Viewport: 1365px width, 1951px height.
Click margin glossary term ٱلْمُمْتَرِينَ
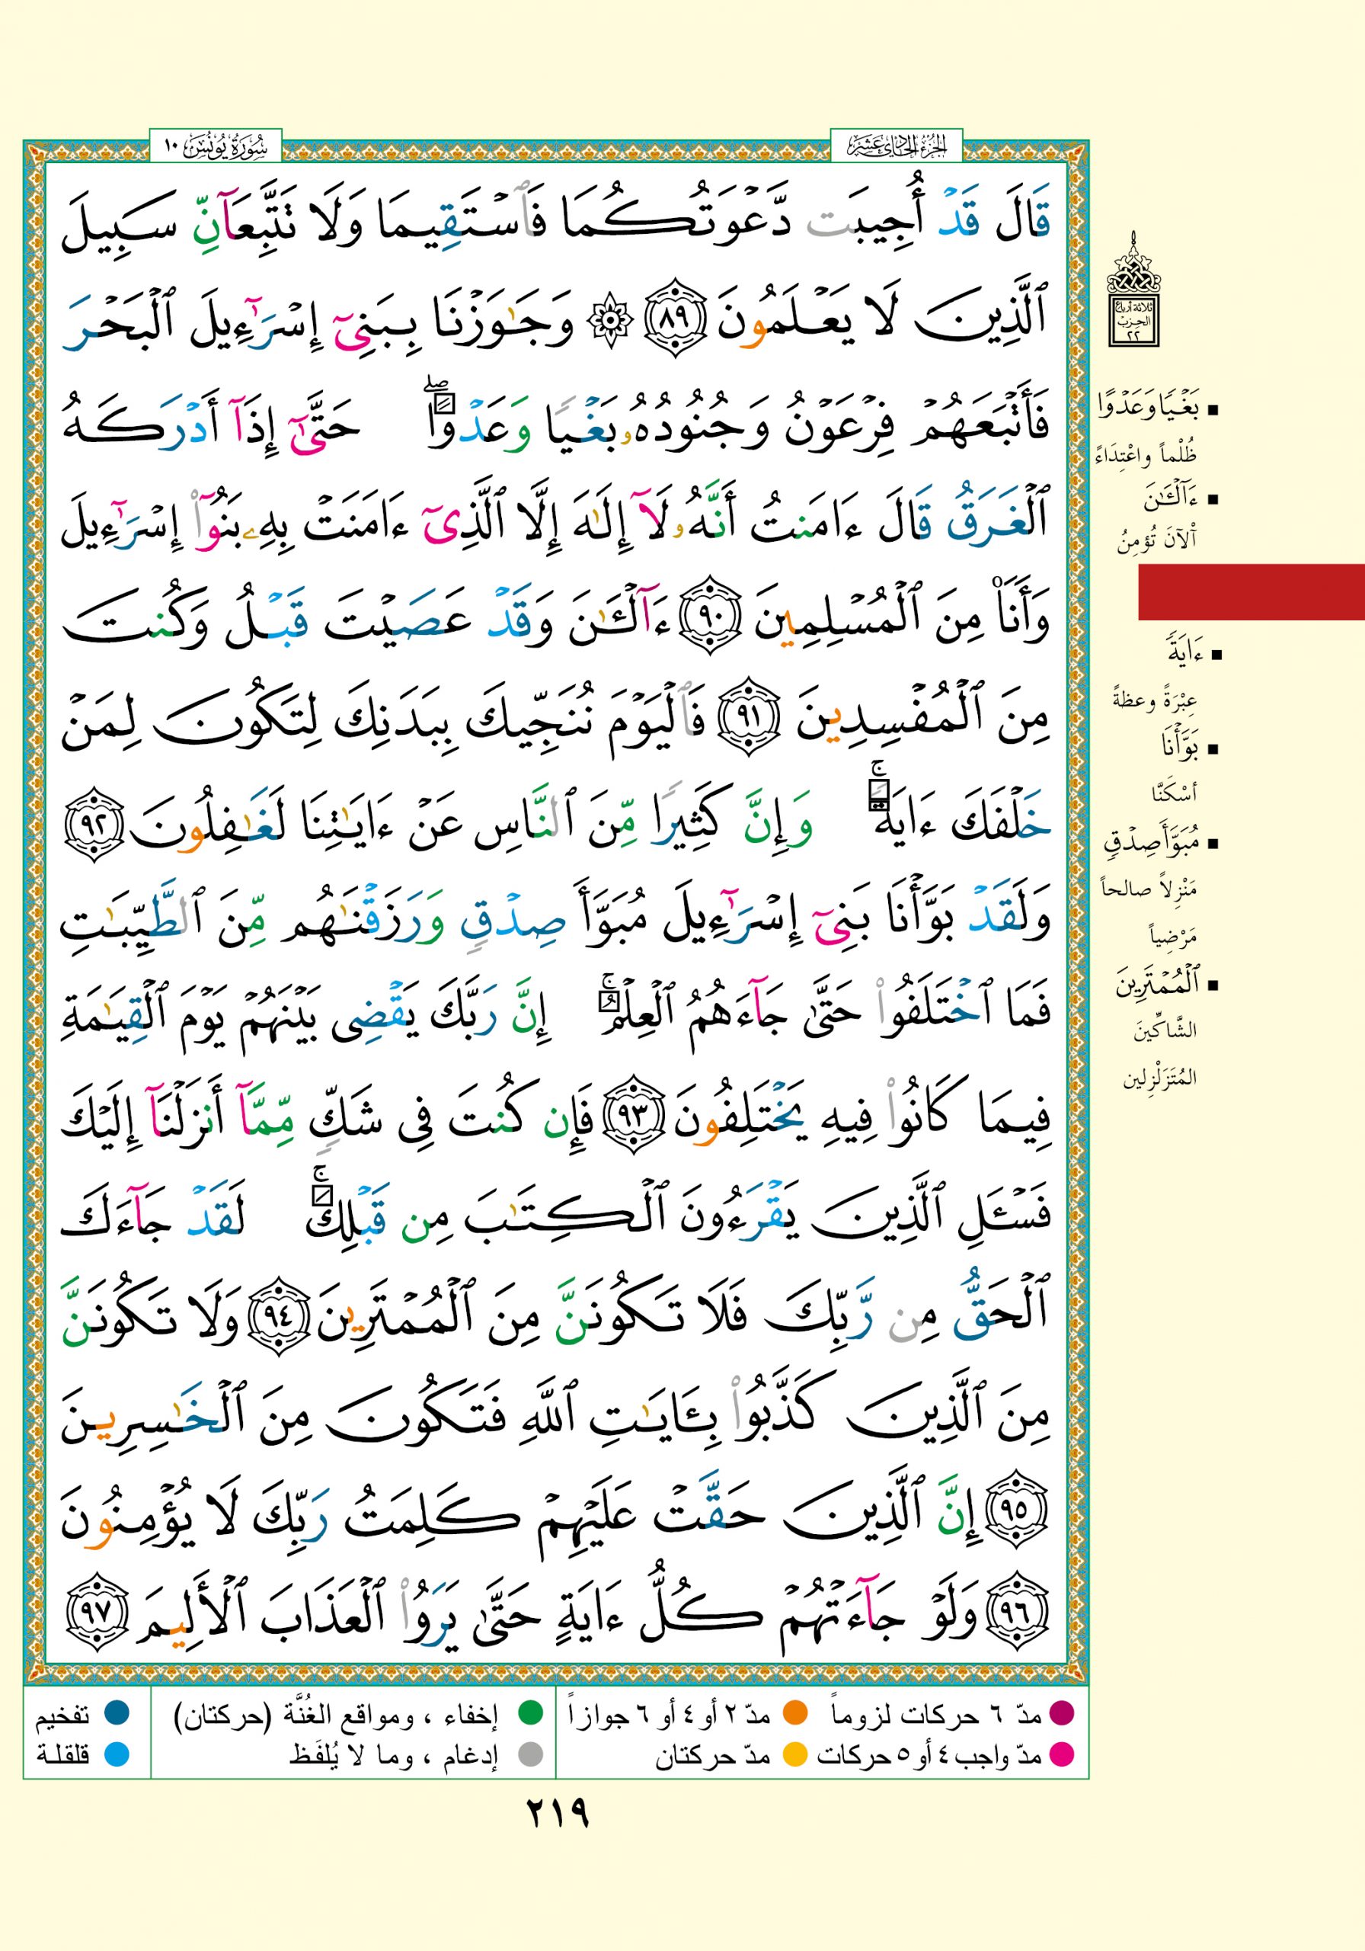point(1157,985)
